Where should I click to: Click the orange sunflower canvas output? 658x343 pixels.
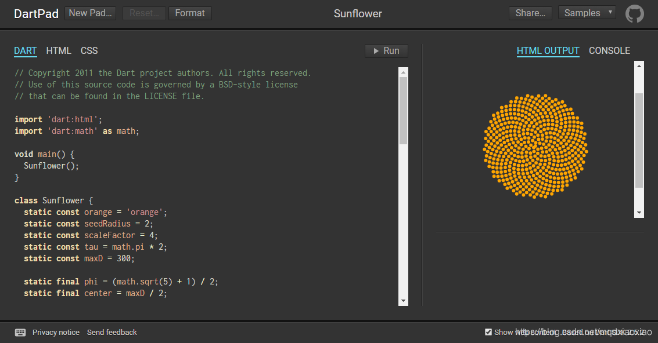tap(535, 146)
